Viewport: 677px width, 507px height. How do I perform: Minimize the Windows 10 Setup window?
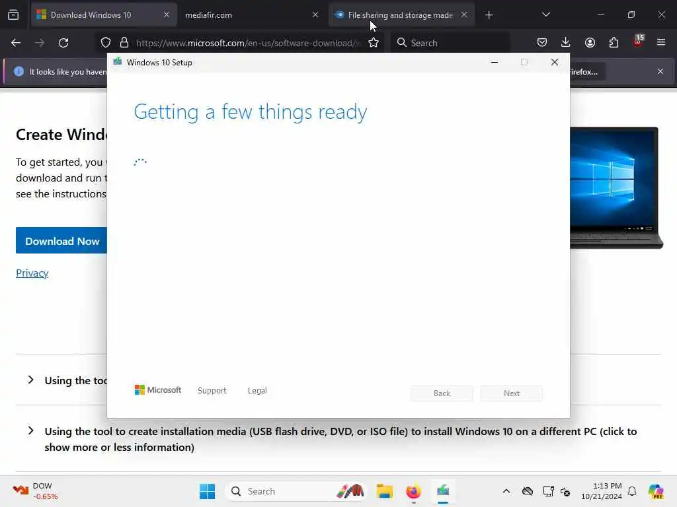pos(495,62)
